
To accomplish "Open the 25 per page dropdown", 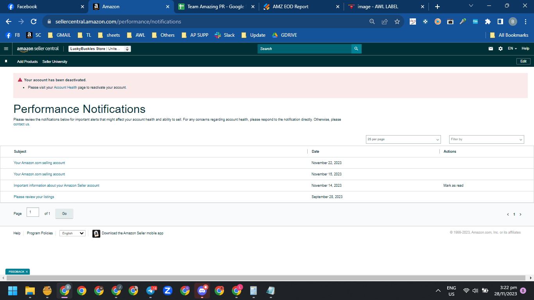I will pyautogui.click(x=403, y=139).
